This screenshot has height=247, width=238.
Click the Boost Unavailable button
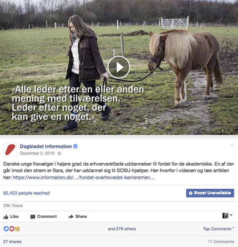(x=210, y=193)
